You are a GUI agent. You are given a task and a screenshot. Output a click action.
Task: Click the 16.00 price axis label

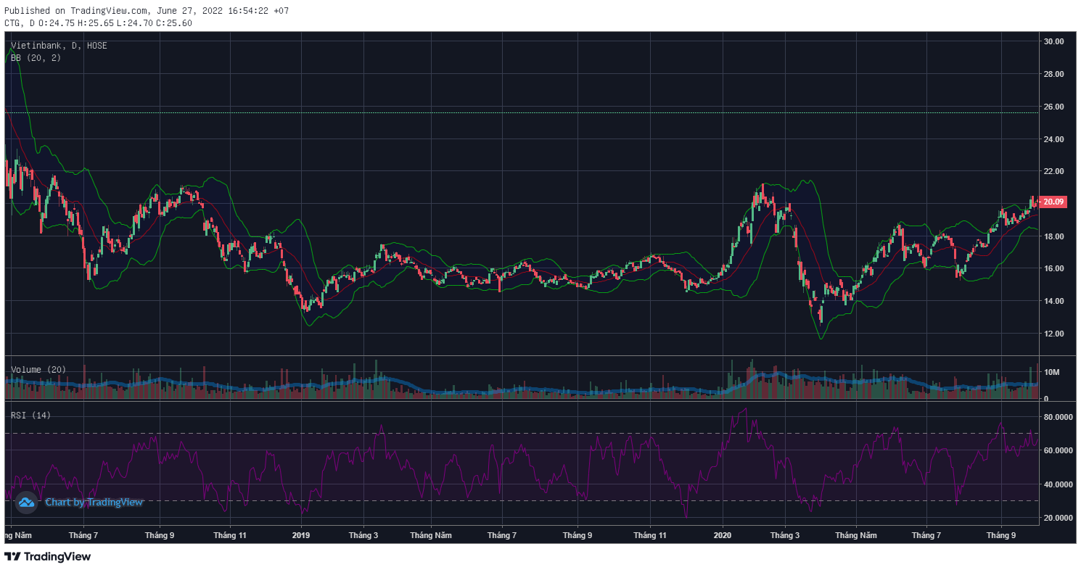coord(1053,268)
